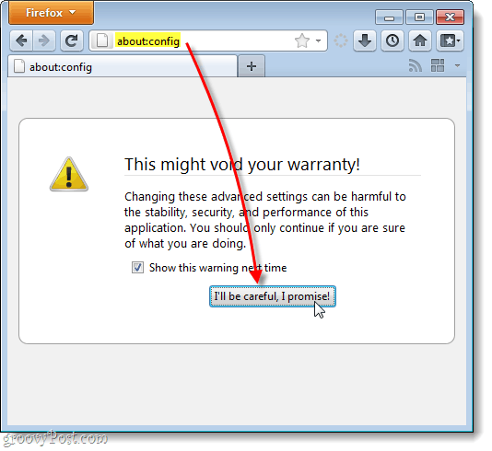Reload the page with the refresh icon
492x451 pixels.
(72, 40)
